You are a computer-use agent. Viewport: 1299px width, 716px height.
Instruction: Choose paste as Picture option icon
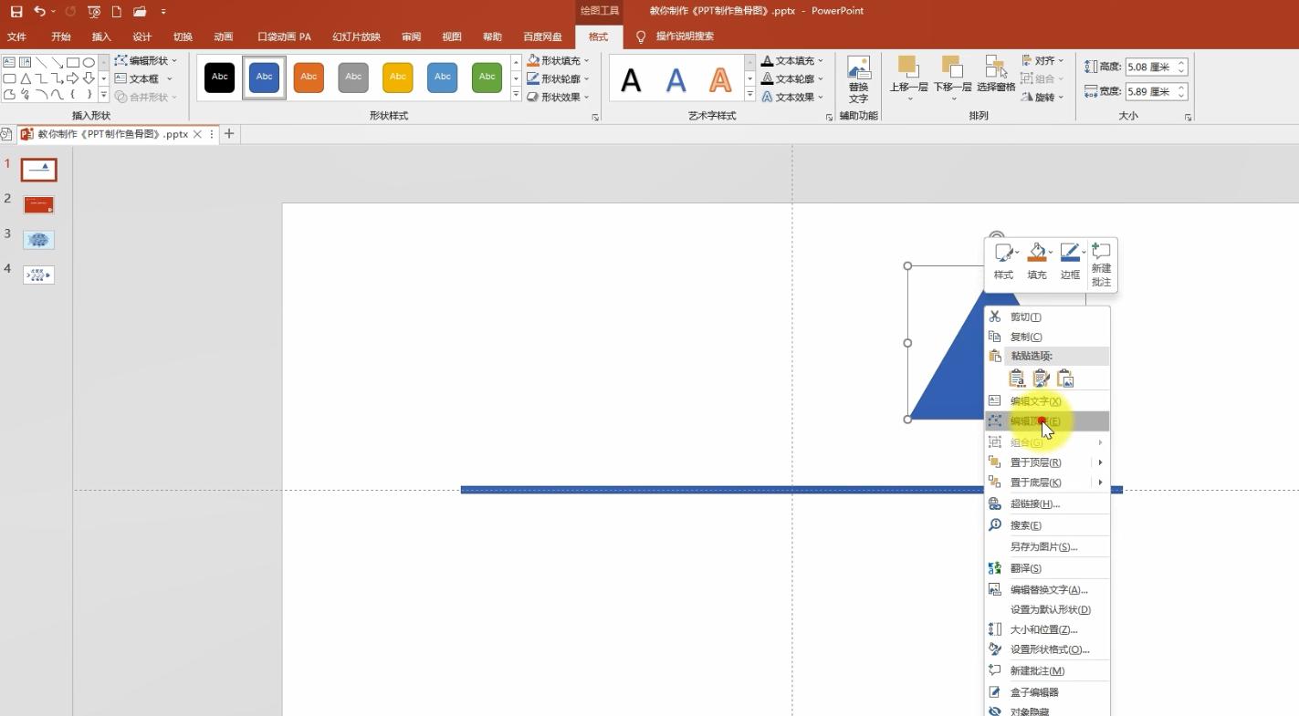click(x=1065, y=379)
